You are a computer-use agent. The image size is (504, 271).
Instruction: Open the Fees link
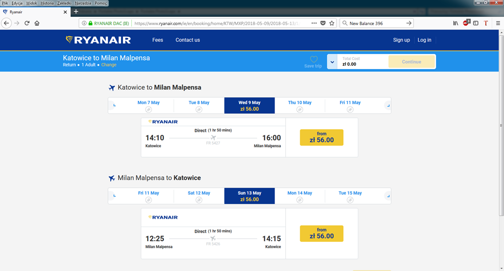pyautogui.click(x=157, y=40)
